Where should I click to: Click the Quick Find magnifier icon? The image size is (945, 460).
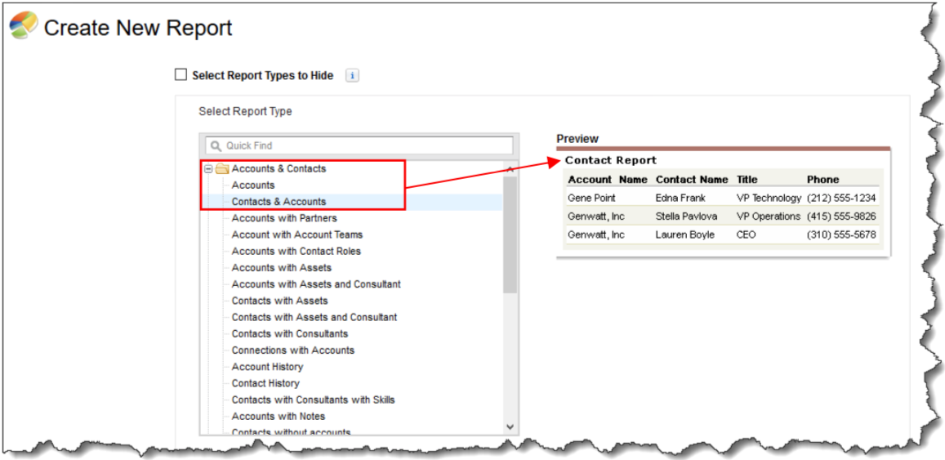[x=216, y=145]
